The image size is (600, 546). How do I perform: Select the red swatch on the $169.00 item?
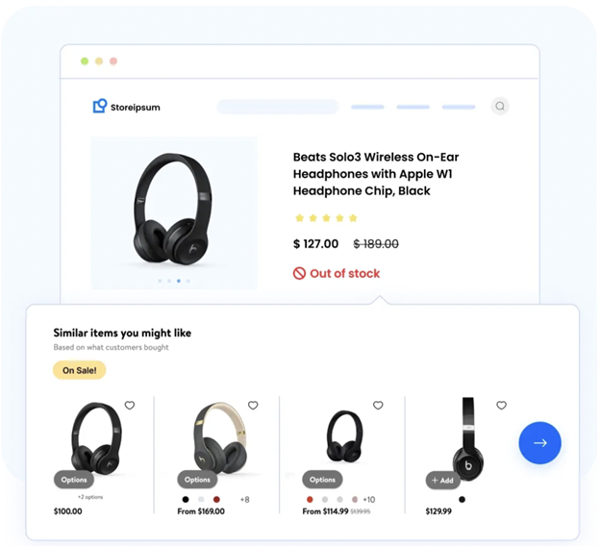216,499
